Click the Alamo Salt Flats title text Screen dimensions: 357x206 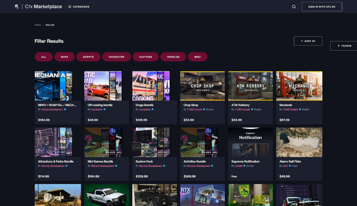[x=290, y=162]
